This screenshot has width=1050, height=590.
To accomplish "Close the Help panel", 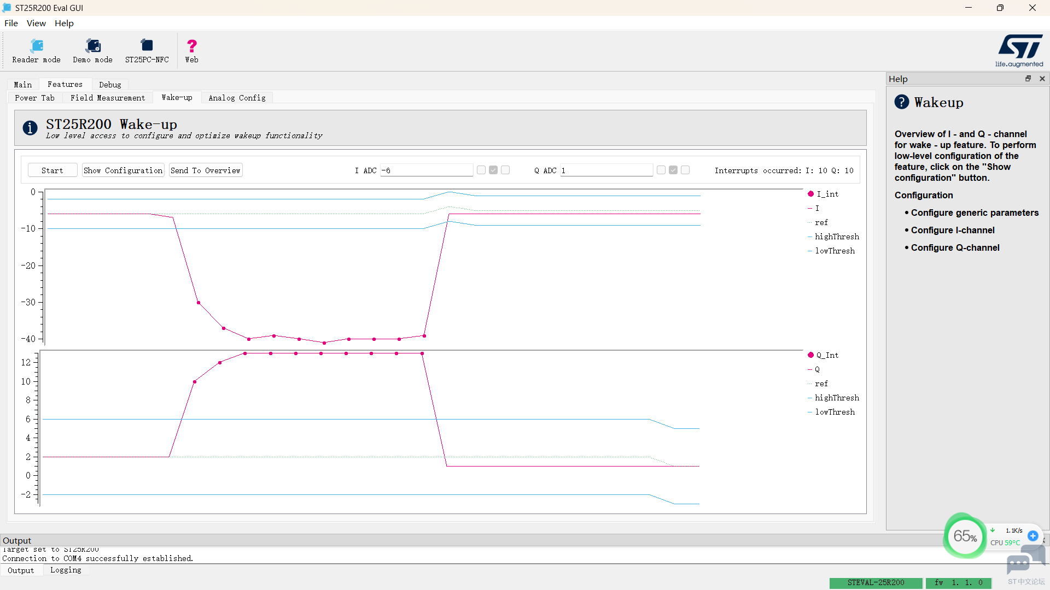I will [x=1042, y=79].
